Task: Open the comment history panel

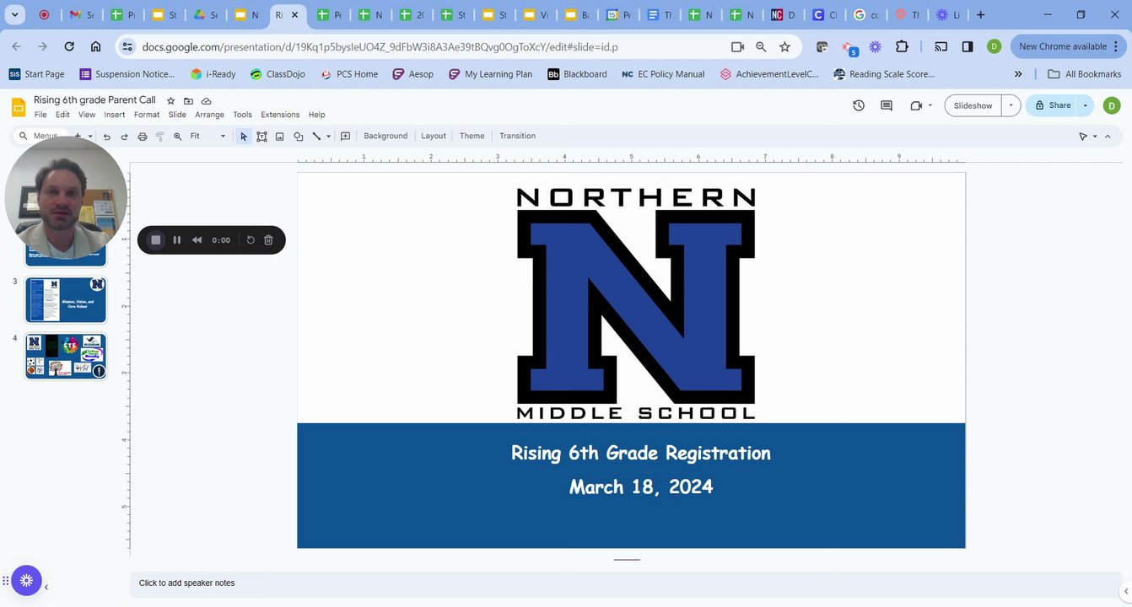Action: tap(887, 105)
